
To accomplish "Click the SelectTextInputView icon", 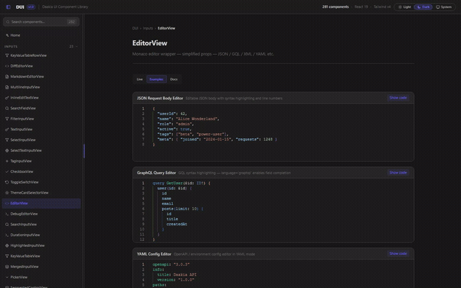I will point(7,150).
